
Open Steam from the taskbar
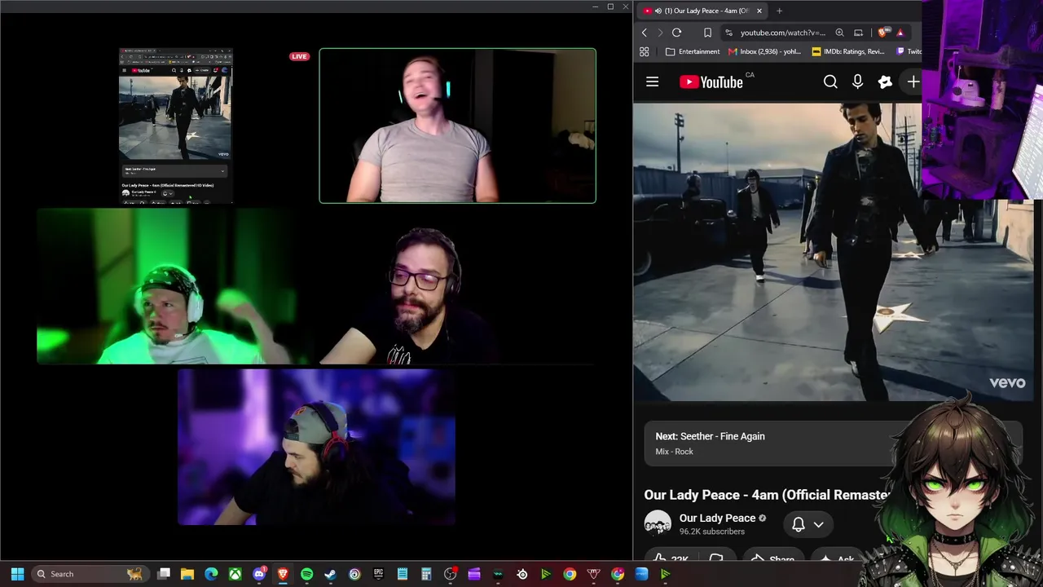(x=330, y=574)
